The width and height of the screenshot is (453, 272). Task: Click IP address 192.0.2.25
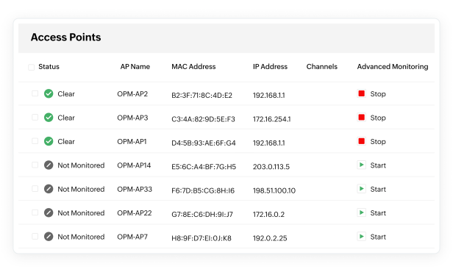270,238
